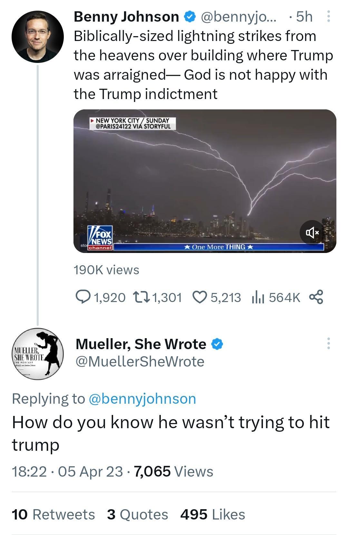
Task: Click the verified badge next to Benny Johnson
Action: point(188,17)
